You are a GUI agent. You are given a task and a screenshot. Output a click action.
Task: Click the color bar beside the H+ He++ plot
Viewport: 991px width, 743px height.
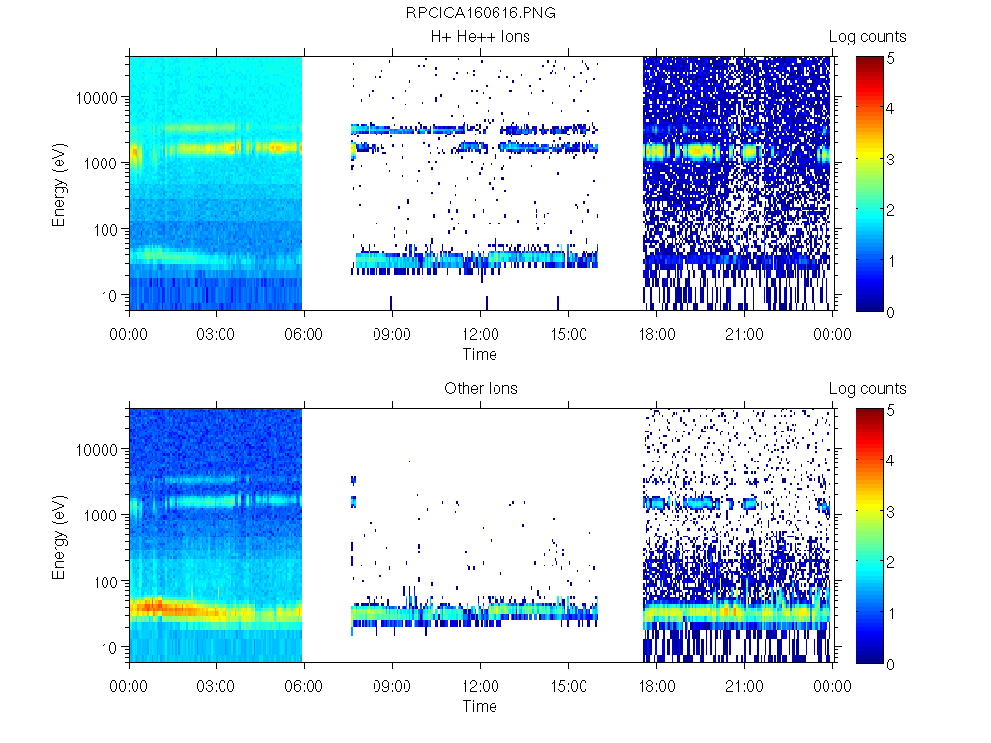click(870, 184)
